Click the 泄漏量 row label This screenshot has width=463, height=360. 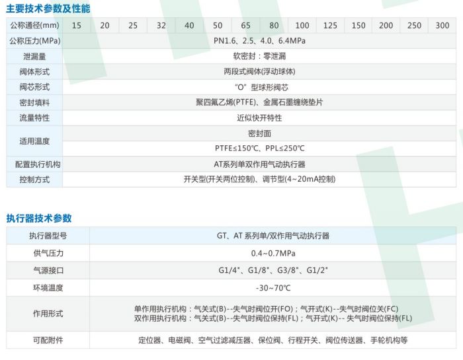[34, 56]
